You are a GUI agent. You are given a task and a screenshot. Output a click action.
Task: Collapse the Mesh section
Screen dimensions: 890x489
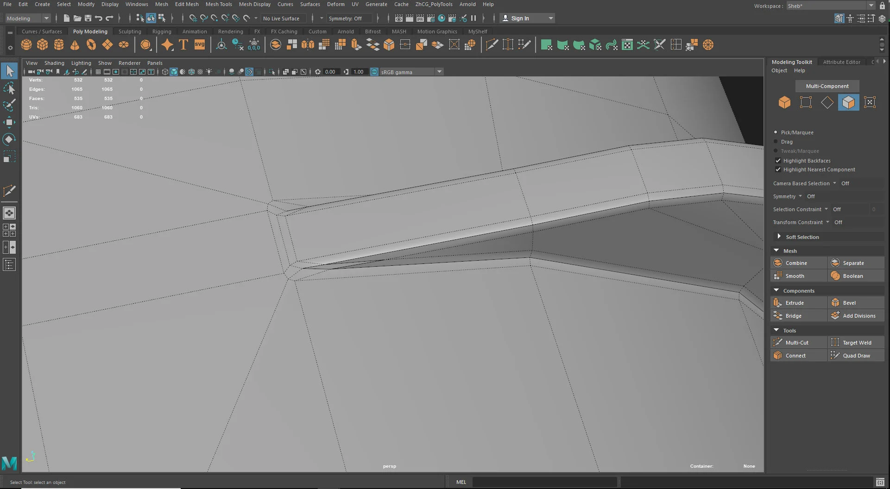click(776, 251)
